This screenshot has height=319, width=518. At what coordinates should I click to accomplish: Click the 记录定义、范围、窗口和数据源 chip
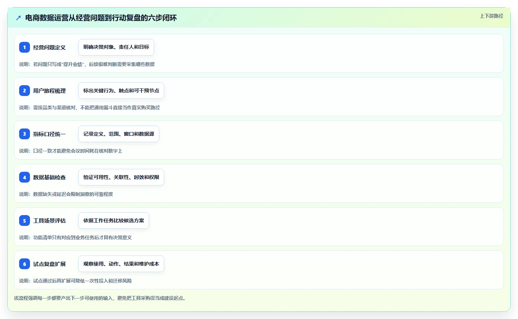119,134
